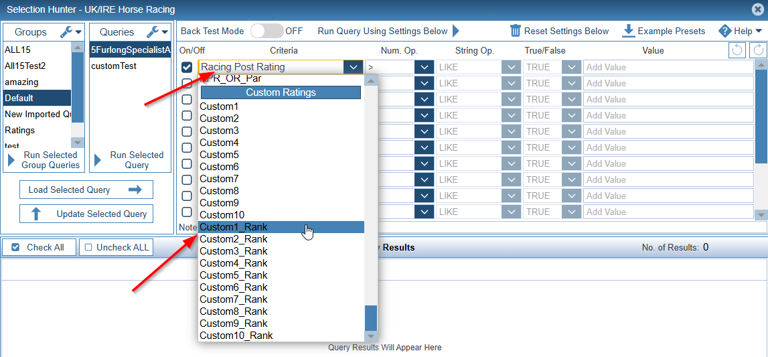Click the first row Add Value field
The width and height of the screenshot is (768, 357).
click(668, 67)
